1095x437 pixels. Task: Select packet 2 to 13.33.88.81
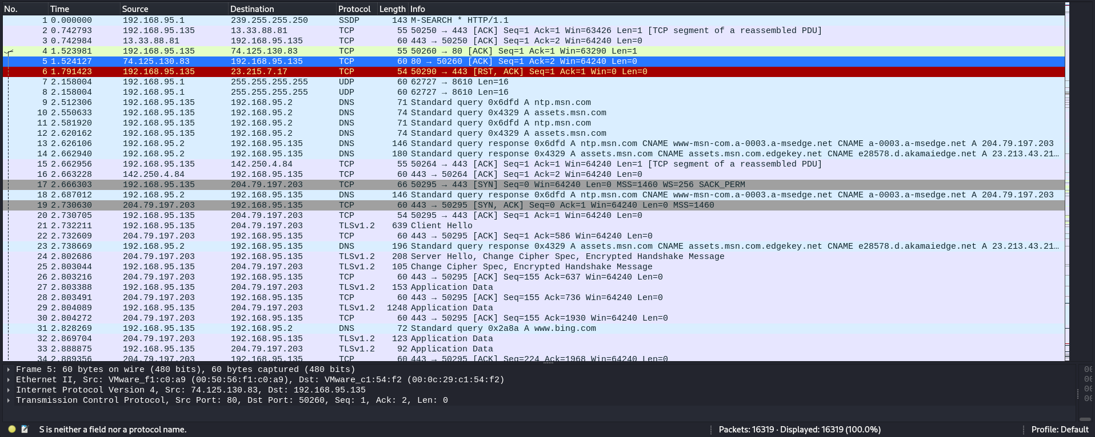534,30
